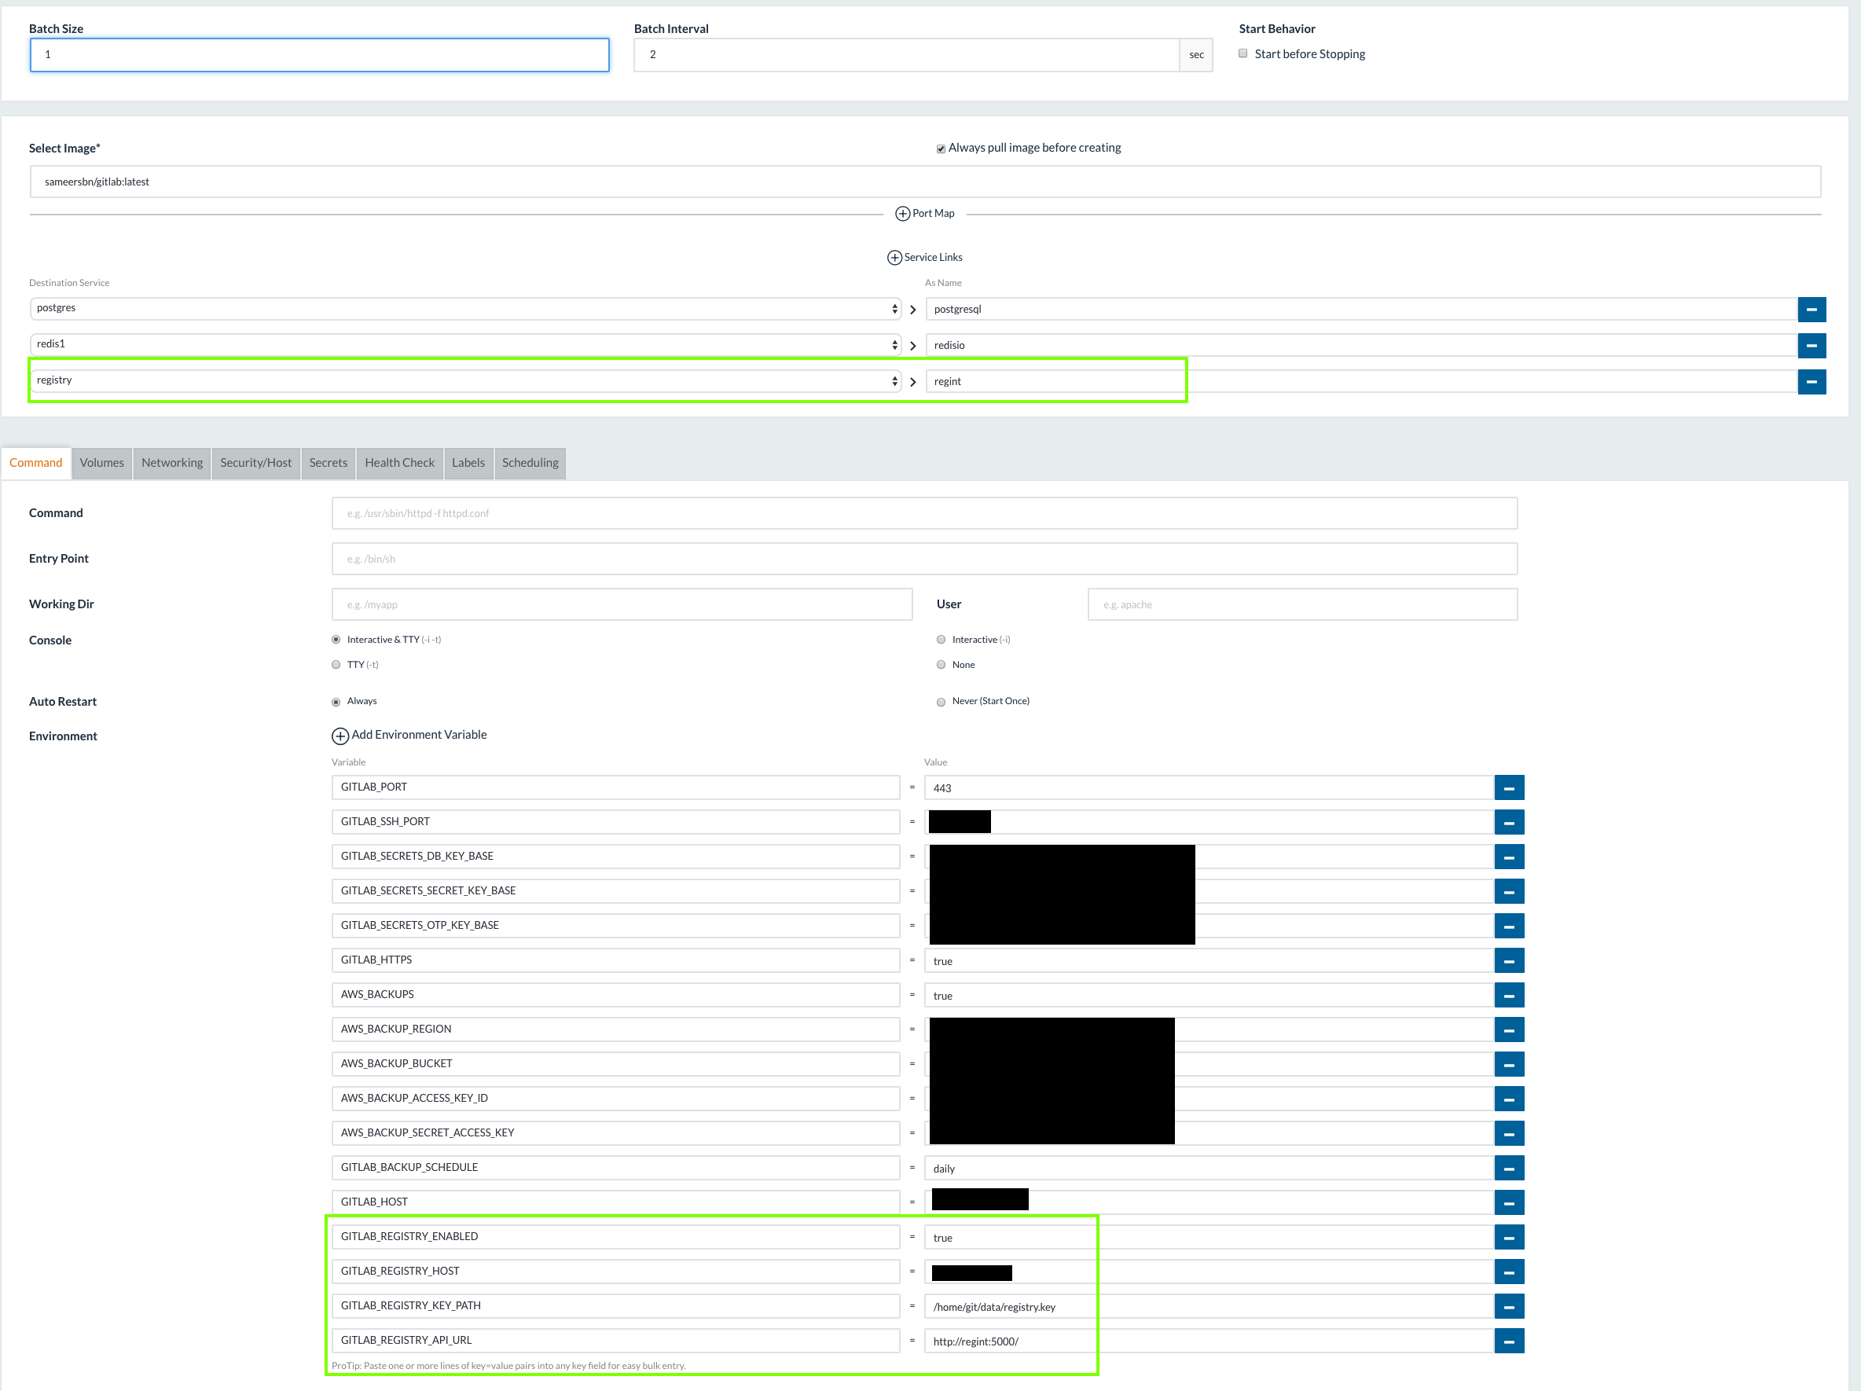Select TTY (-t) console option
Image resolution: width=1861 pixels, height=1391 pixels.
coord(336,665)
